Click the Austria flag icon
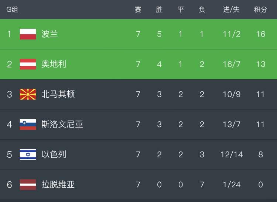 click(28, 64)
